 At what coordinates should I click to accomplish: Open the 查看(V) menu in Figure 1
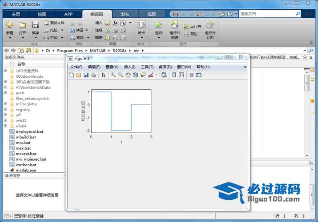(x=112, y=67)
